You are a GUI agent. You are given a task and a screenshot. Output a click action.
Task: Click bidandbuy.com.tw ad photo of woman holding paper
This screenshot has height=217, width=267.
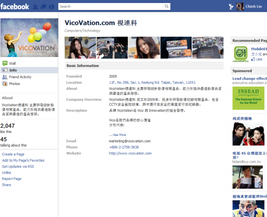247,177
